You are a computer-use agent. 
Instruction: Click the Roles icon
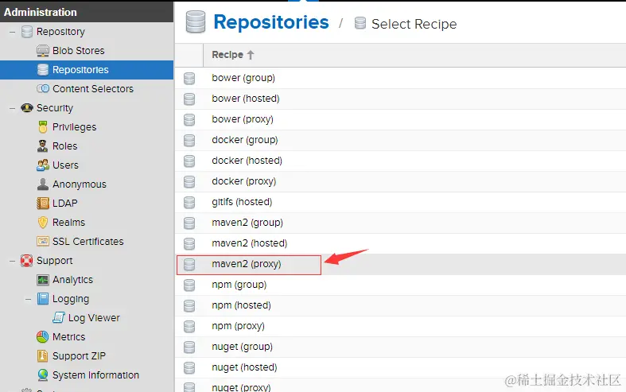click(43, 146)
